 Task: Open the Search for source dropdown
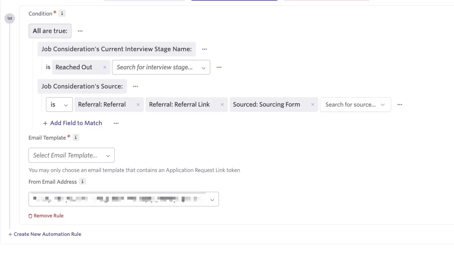point(355,105)
